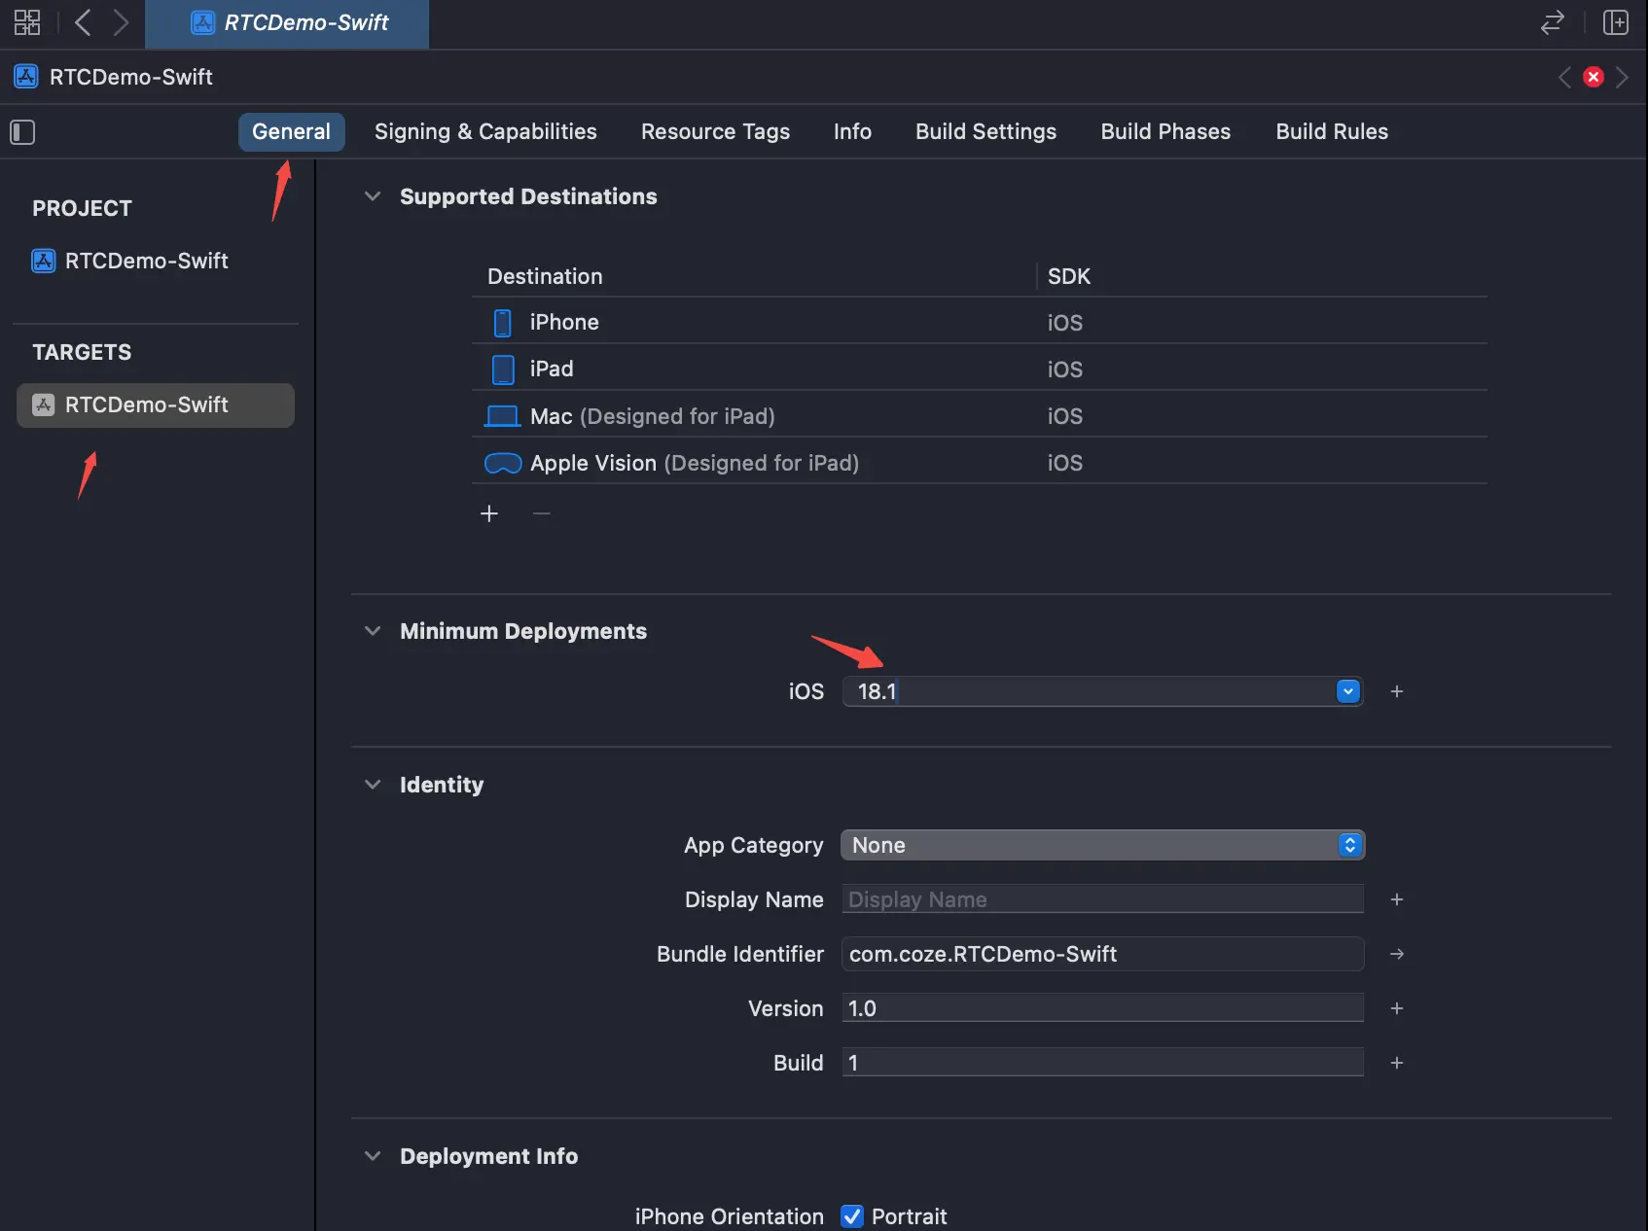Click the plus next to Display Name
1648x1231 pixels.
pos(1397,899)
